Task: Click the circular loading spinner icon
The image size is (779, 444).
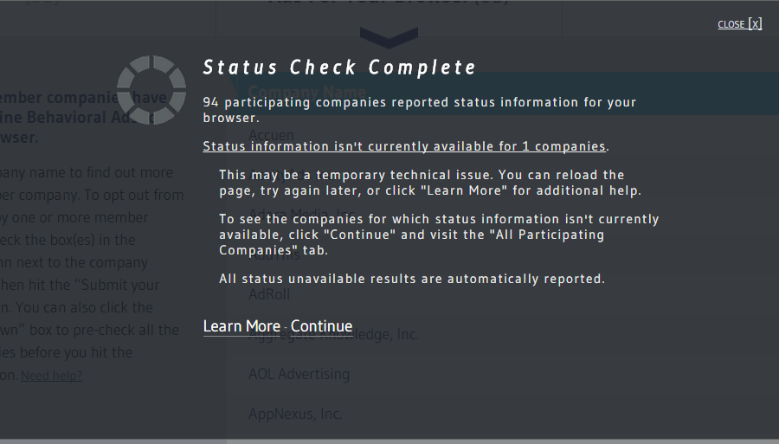Action: (x=151, y=90)
